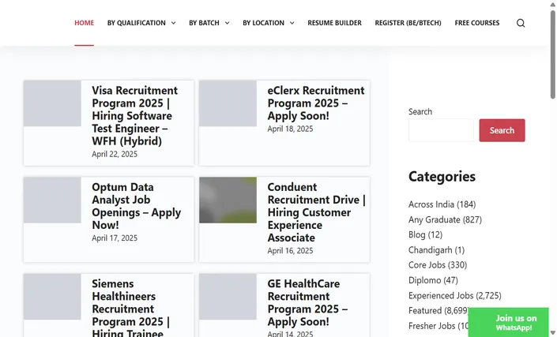The height and width of the screenshot is (337, 557).
Task: Open Conduent Recruitment Drive article
Action: click(x=317, y=212)
